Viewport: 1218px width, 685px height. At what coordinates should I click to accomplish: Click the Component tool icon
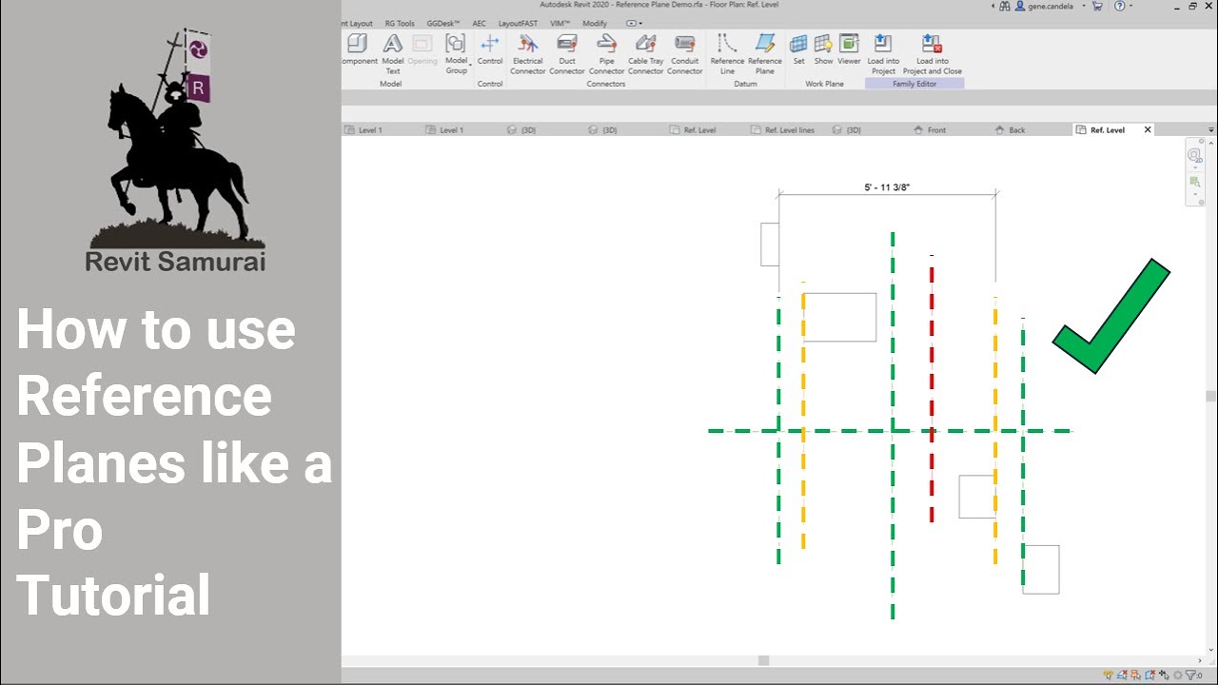point(358,43)
